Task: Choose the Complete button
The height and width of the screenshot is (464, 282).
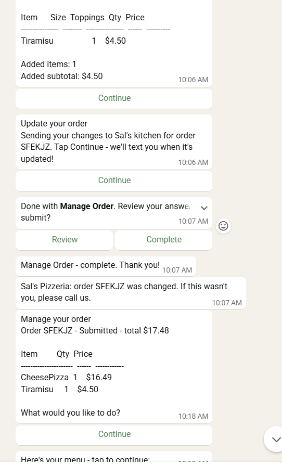Action: tap(164, 240)
